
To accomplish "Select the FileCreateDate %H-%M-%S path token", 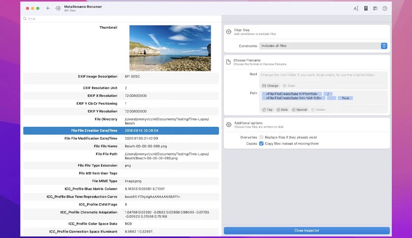I will click(x=294, y=98).
